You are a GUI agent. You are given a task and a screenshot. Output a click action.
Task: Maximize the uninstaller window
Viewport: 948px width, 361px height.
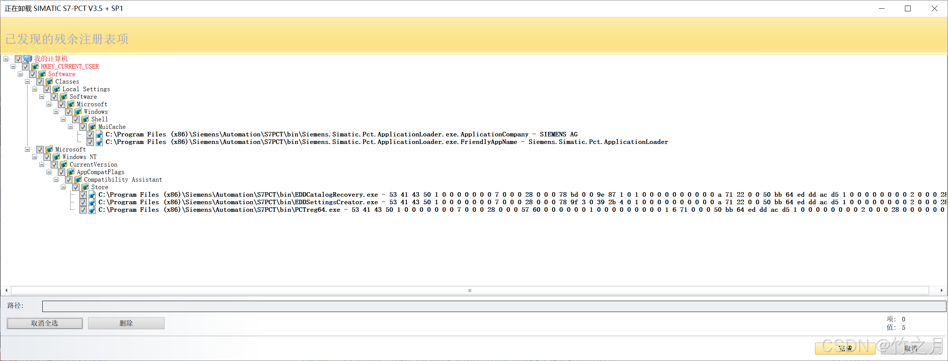[908, 8]
